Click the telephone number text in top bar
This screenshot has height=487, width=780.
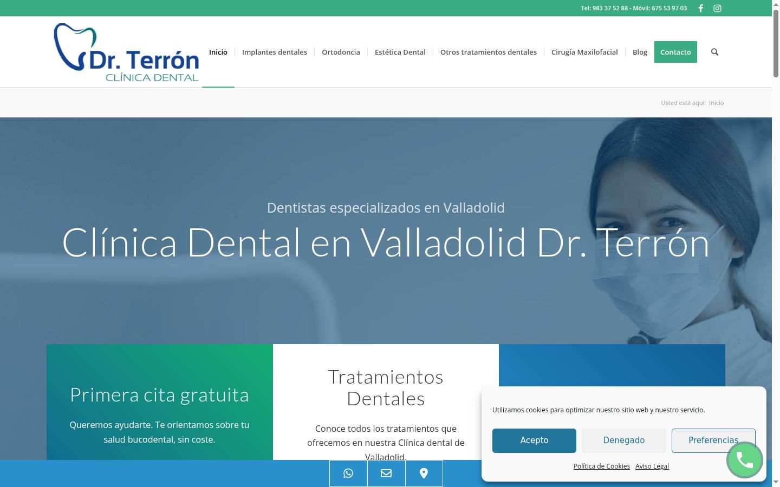pos(634,8)
